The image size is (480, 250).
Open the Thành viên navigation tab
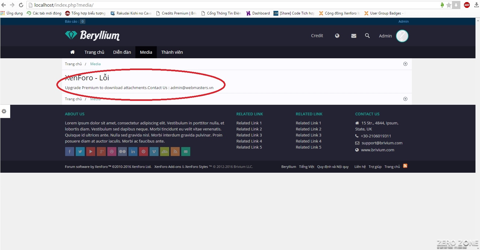tap(172, 52)
